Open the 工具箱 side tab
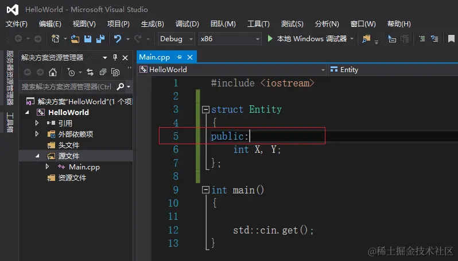The width and height of the screenshot is (458, 261). (x=10, y=122)
